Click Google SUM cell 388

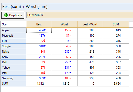click(116, 46)
